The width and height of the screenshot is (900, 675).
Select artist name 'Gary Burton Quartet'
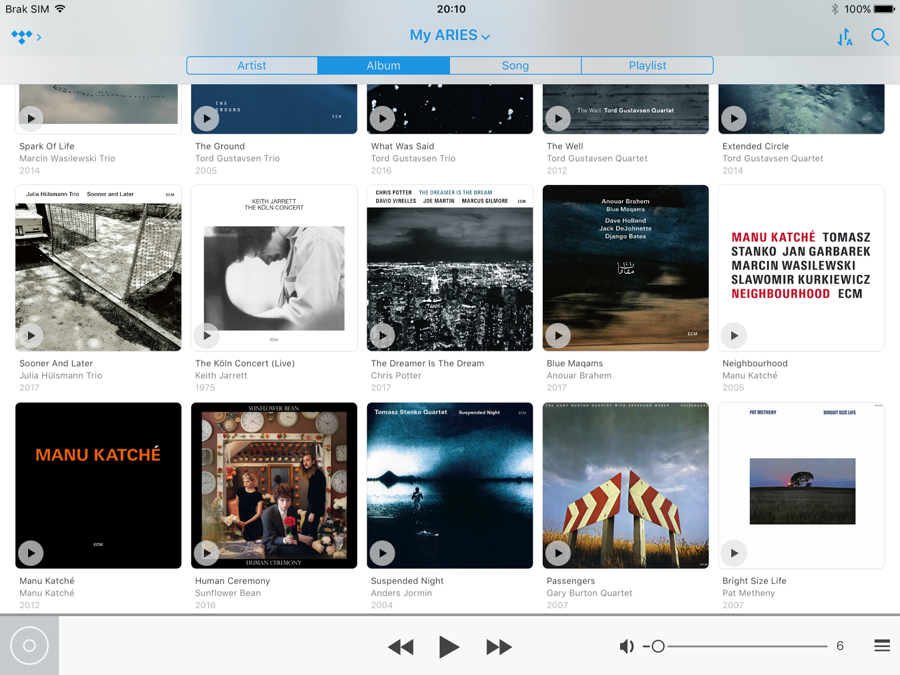589,593
